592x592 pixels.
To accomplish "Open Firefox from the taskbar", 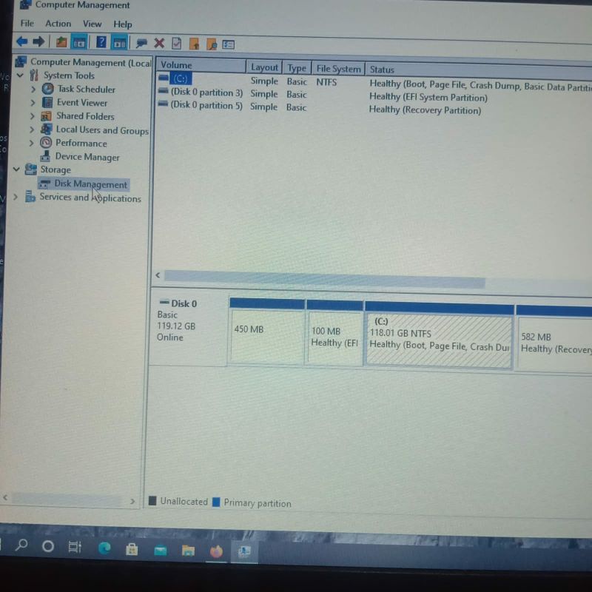I will (x=216, y=551).
